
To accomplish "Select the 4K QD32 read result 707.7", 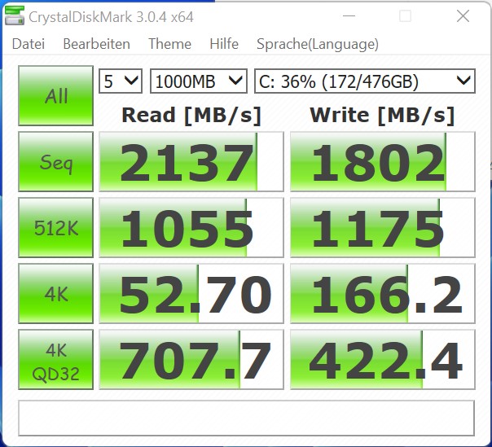I will [x=191, y=360].
